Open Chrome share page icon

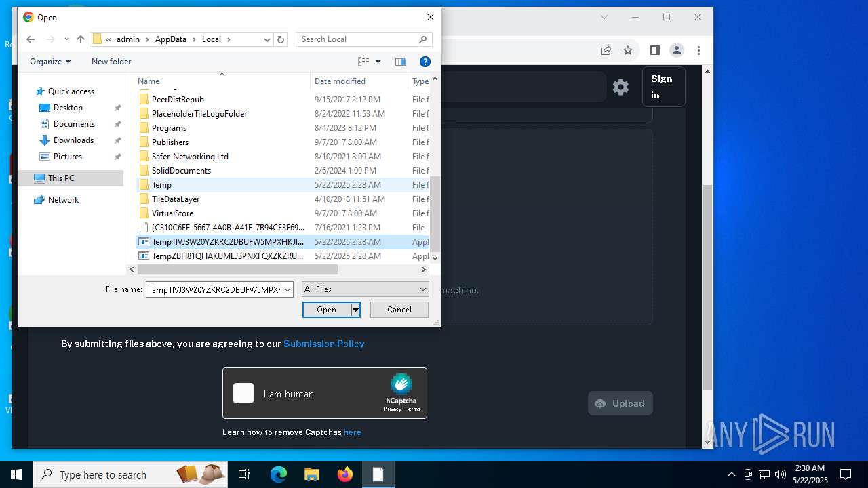(606, 50)
